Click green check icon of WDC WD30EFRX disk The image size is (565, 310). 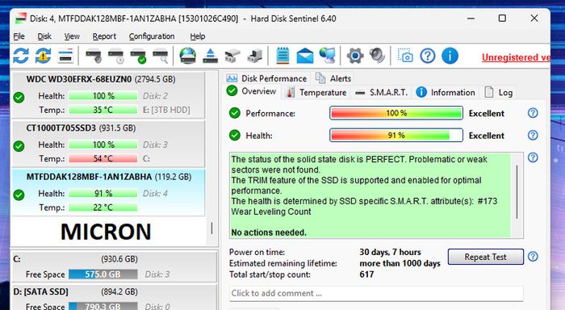pos(19,98)
